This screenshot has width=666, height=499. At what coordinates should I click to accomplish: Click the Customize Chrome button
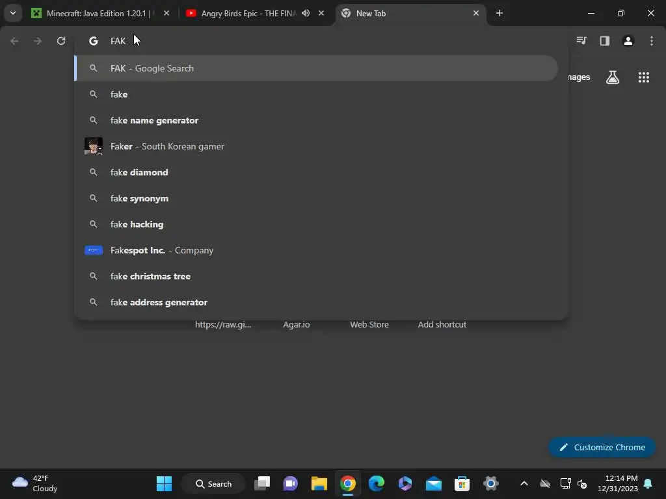[602, 447]
